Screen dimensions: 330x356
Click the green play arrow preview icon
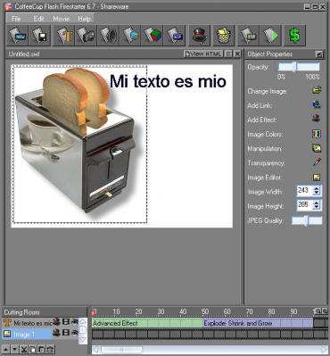270,36
